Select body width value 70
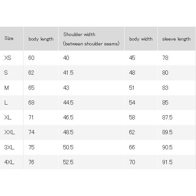Image resolution: width=196 pixels, height=196 pixels. click(x=132, y=162)
